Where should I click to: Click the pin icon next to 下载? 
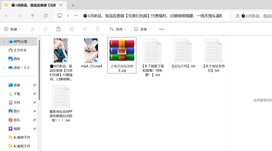pos(35,94)
